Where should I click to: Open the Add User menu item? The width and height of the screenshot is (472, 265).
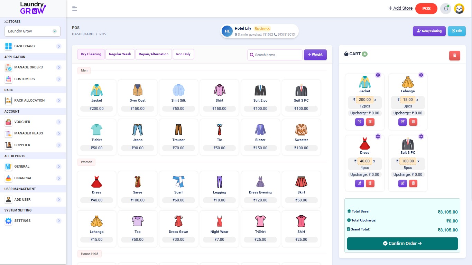pyautogui.click(x=33, y=200)
